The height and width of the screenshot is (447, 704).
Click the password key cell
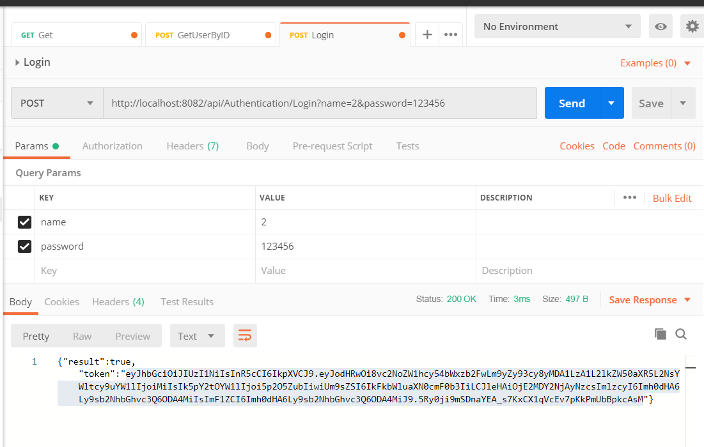pos(145,246)
